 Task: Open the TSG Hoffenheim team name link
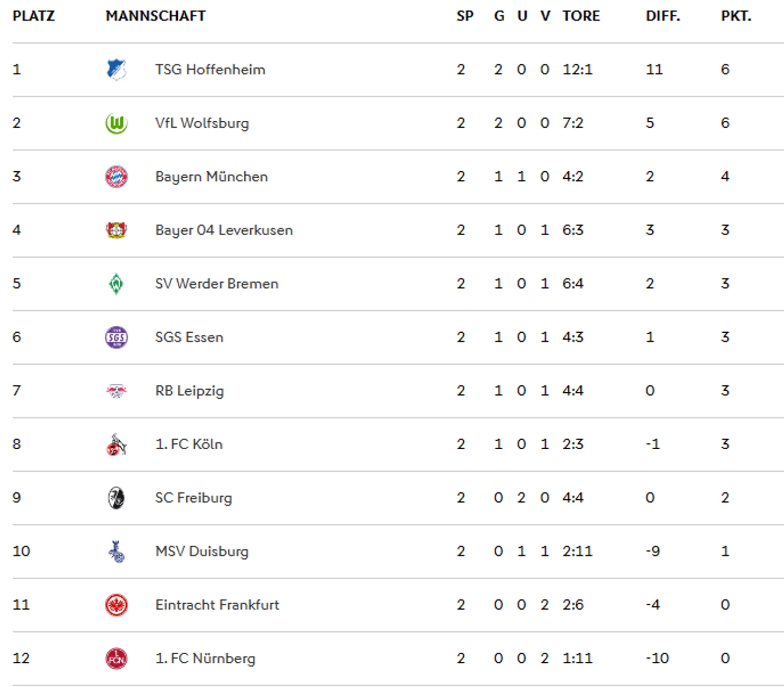pyautogui.click(x=210, y=70)
